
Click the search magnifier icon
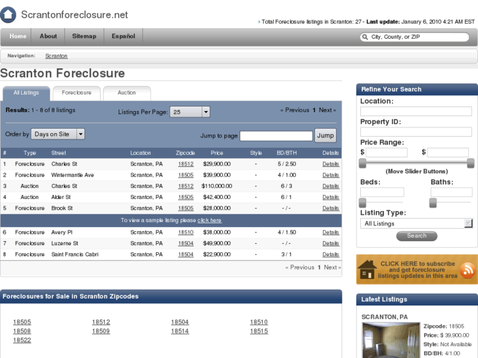point(365,37)
